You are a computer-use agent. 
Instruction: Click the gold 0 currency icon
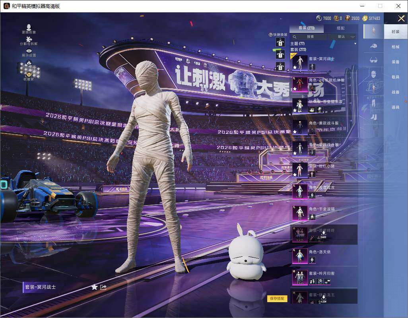click(336, 18)
